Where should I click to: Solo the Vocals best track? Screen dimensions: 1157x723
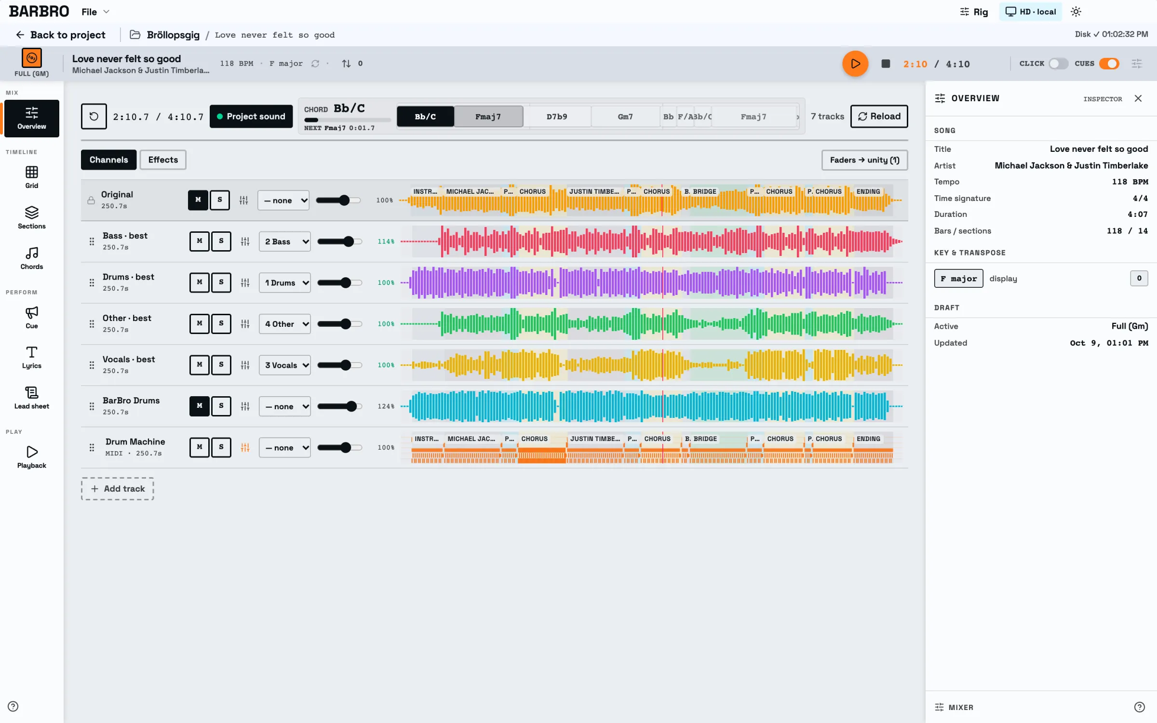(x=221, y=364)
